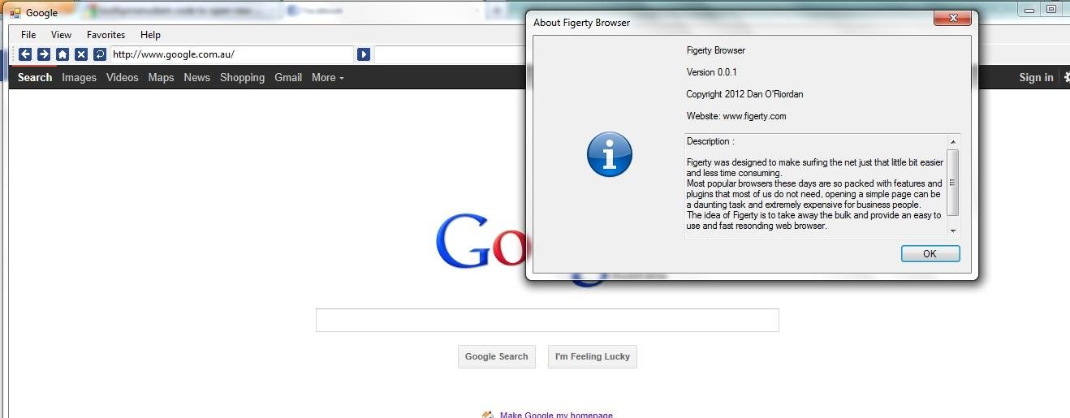Click the Make Google my homepage link
The image size is (1070, 418).
click(x=556, y=415)
